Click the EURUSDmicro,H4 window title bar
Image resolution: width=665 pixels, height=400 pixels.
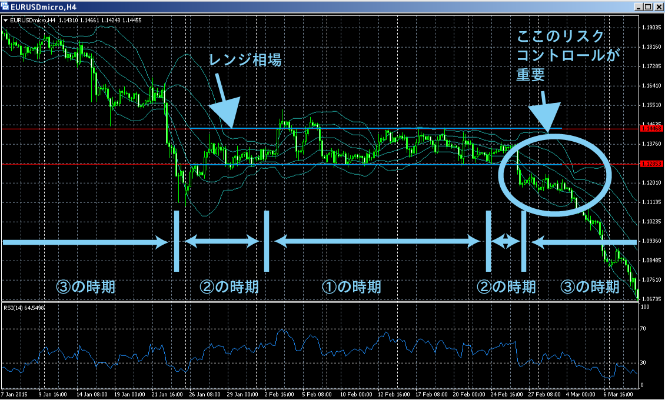[x=294, y=6]
